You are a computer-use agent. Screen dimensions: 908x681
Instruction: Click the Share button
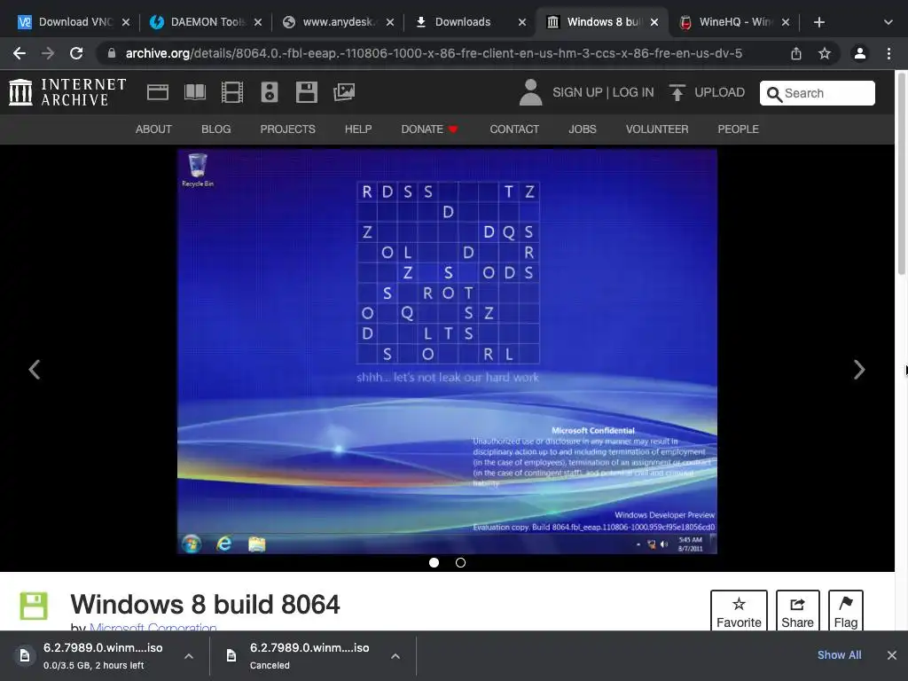tap(797, 610)
